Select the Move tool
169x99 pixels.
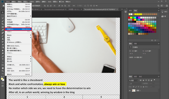(x=3, y=12)
